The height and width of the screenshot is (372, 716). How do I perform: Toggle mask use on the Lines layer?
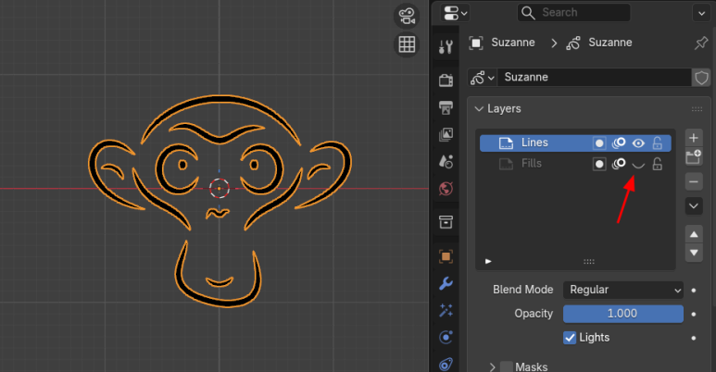[599, 143]
